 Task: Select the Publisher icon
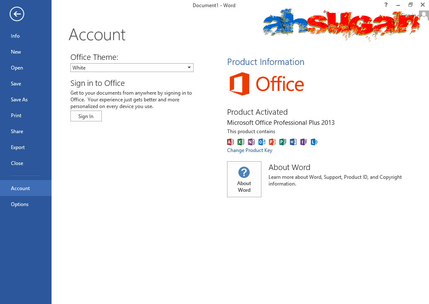coord(282,142)
